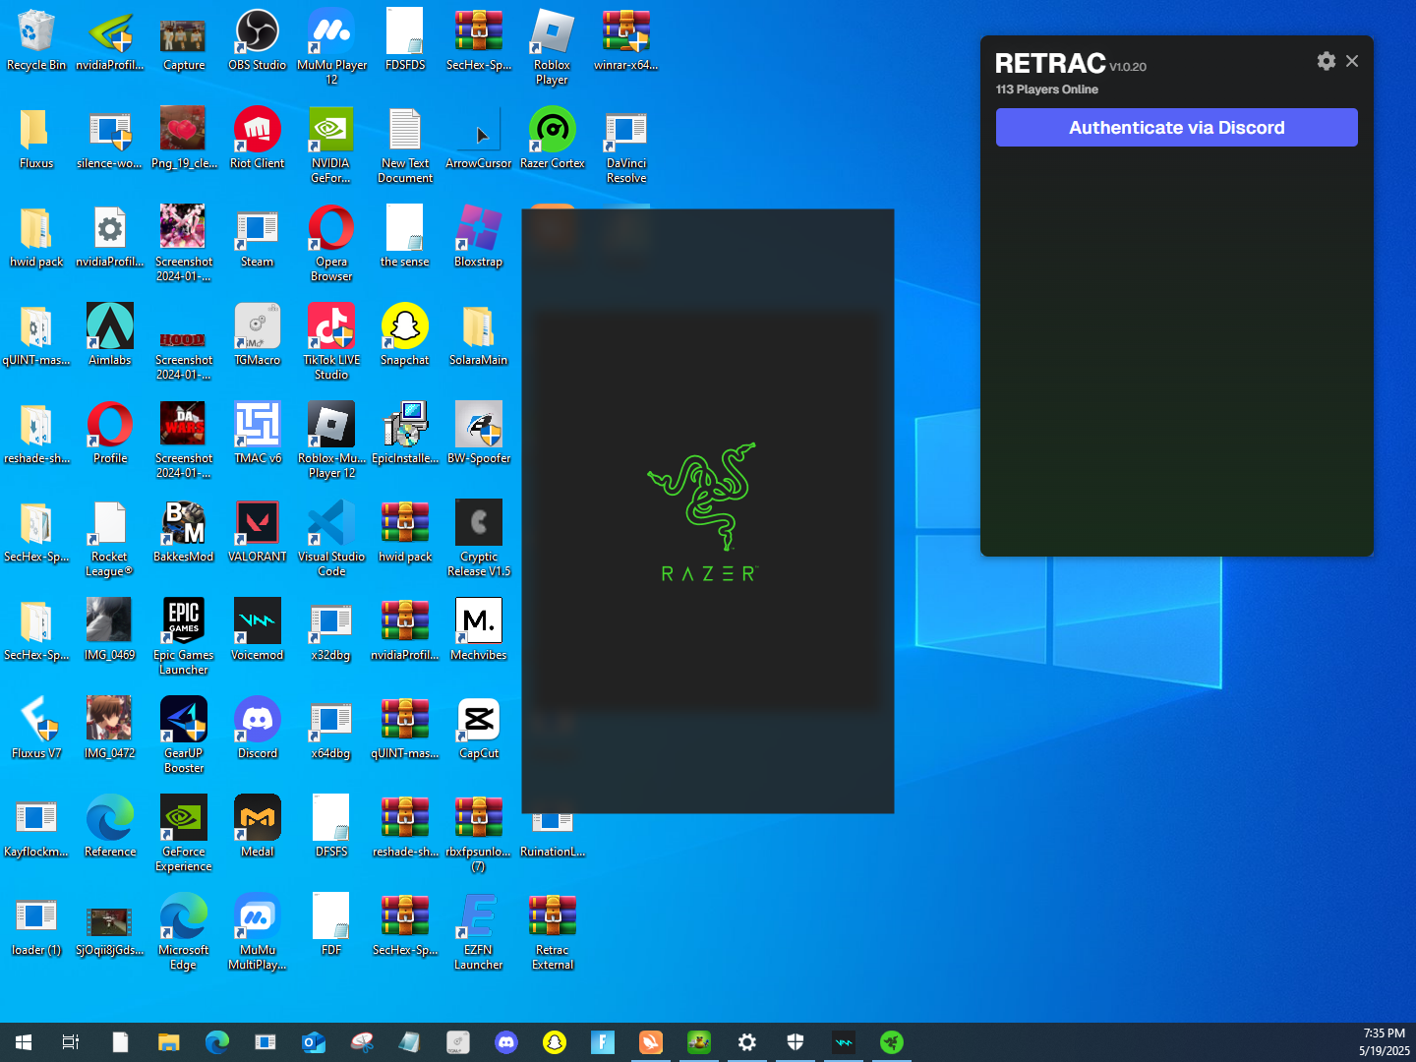The image size is (1416, 1062).
Task: Select winrar-x64 installer on desktop
Action: click(x=626, y=40)
